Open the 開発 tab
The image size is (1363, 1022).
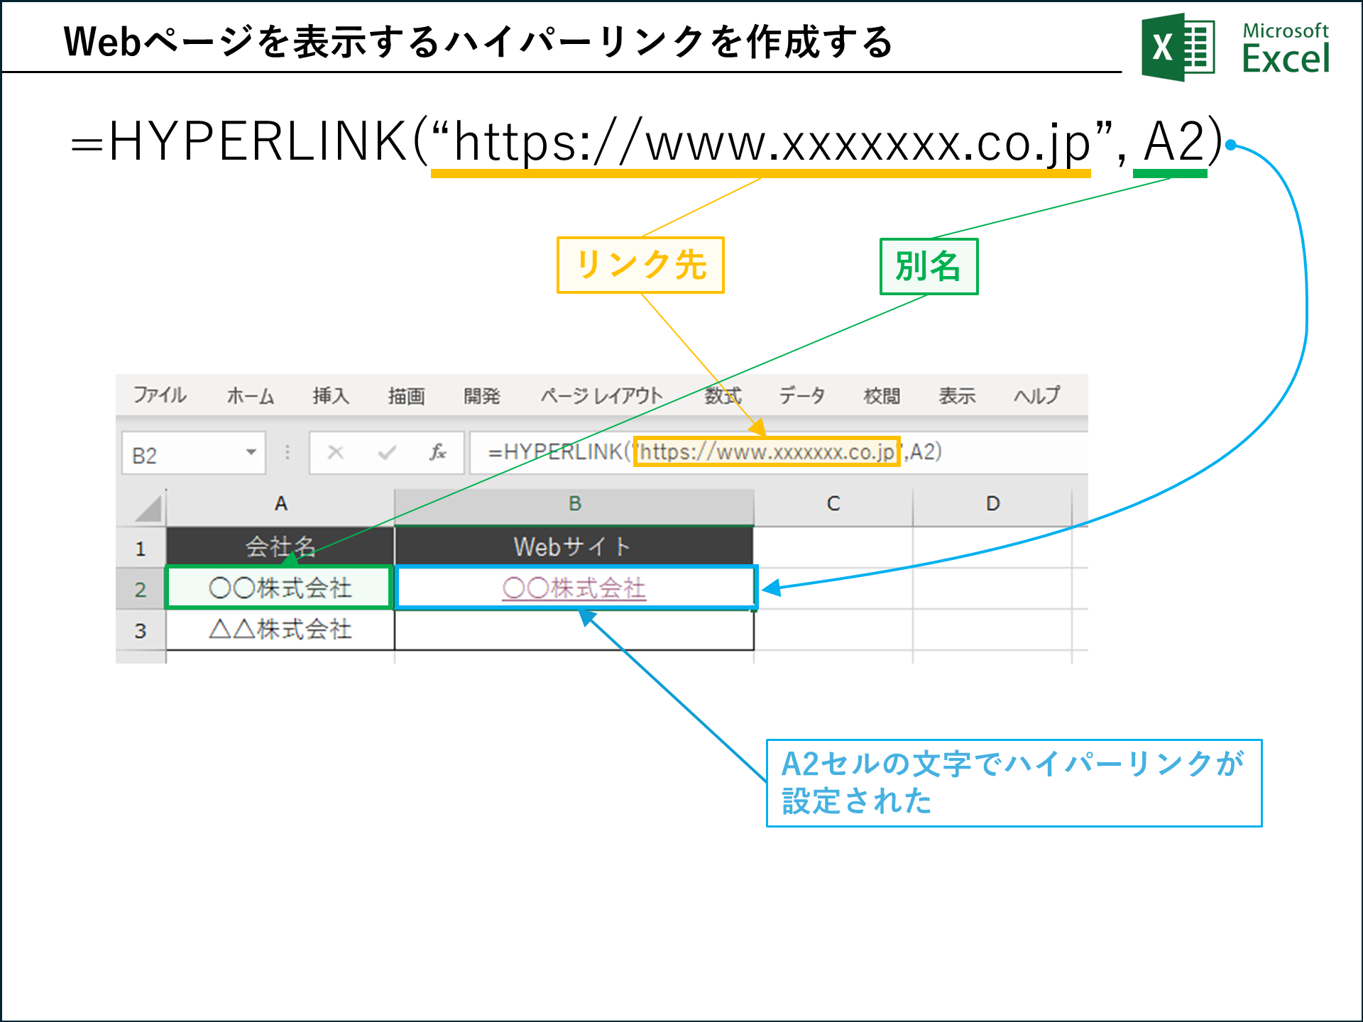point(482,395)
